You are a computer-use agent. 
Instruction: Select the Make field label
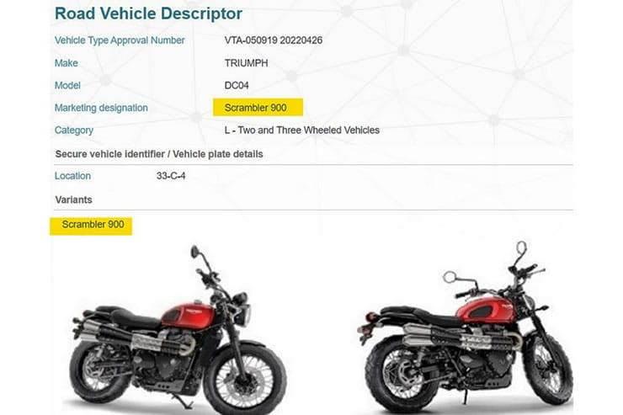pyautogui.click(x=66, y=63)
